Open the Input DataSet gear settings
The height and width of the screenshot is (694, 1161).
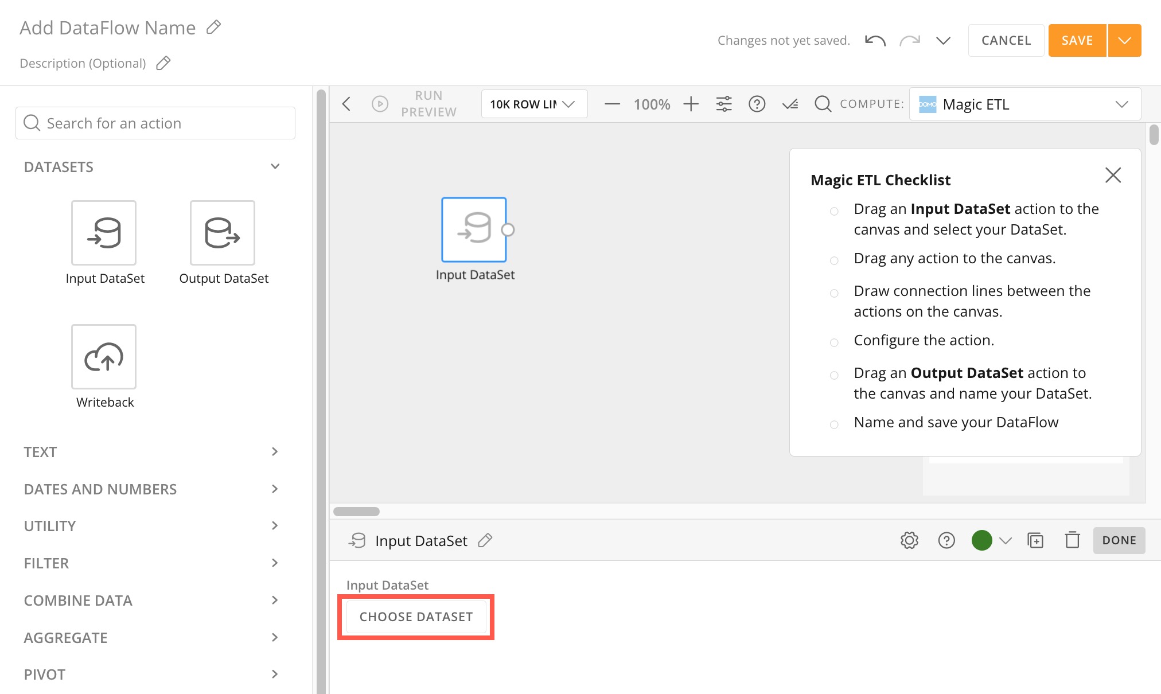[x=909, y=540]
